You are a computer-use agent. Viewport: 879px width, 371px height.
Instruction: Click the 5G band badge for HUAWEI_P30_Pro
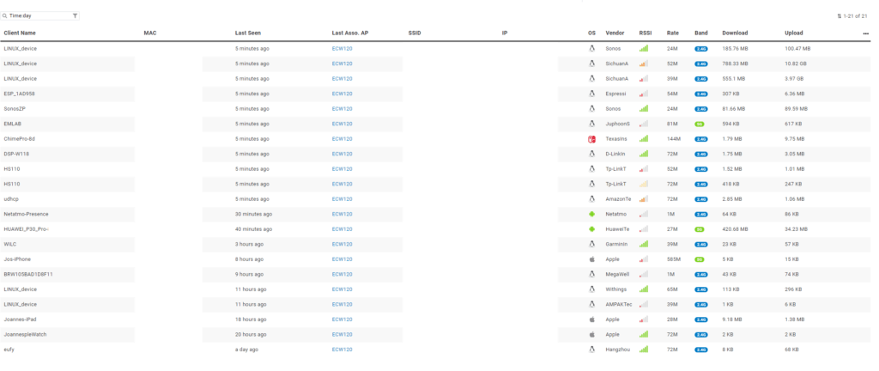(x=700, y=229)
